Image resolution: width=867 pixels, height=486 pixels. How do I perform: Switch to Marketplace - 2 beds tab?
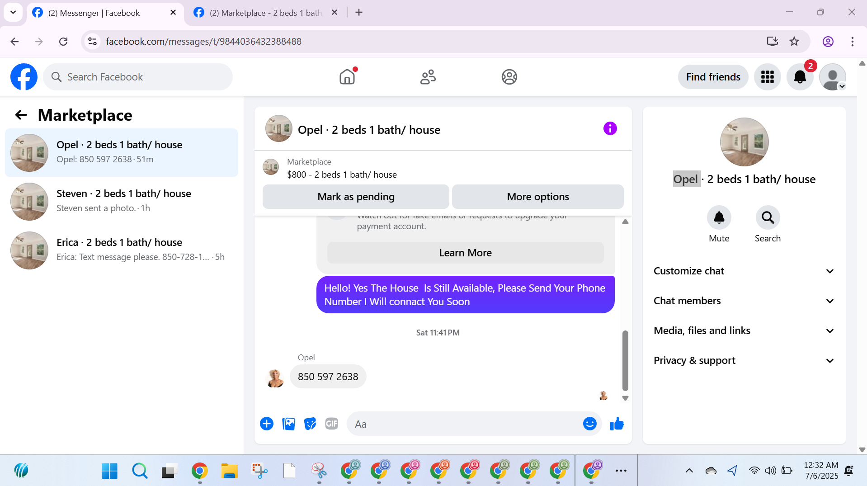(267, 13)
